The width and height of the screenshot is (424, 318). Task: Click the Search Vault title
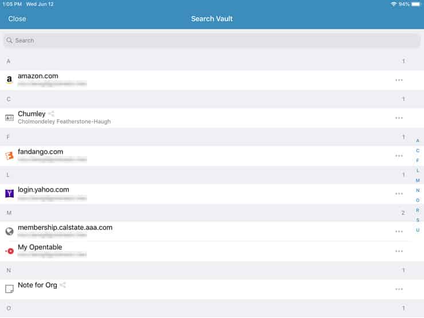point(212,19)
